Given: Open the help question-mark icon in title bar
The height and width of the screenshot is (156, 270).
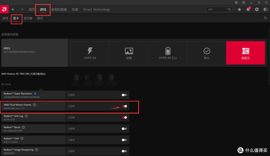Looking at the screenshot, I should [x=244, y=2].
